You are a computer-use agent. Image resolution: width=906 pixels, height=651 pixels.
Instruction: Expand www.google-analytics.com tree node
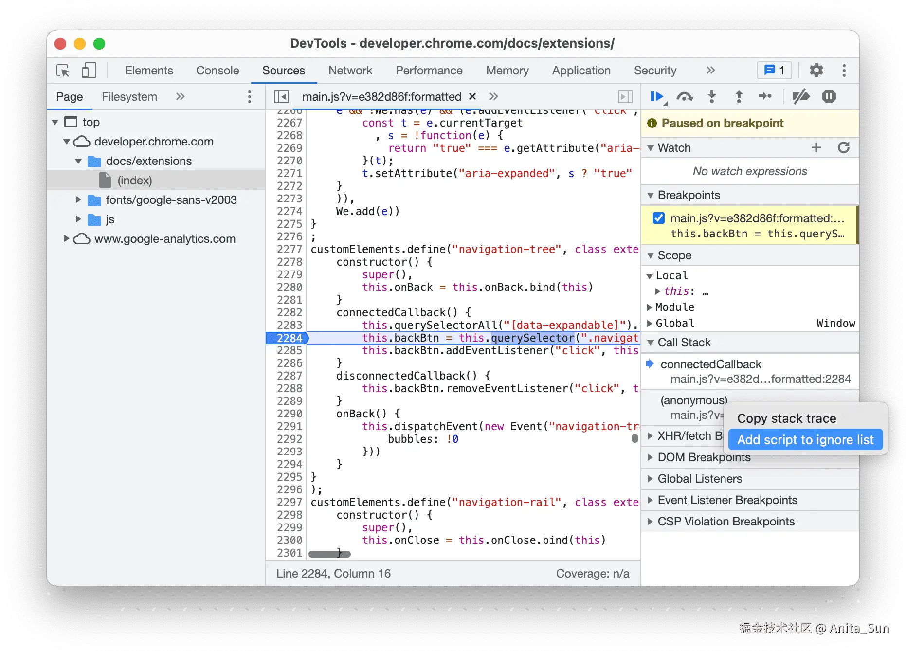click(x=67, y=238)
